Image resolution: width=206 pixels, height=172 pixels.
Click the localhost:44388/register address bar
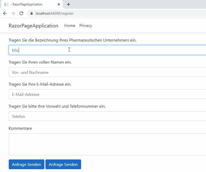(x=116, y=13)
